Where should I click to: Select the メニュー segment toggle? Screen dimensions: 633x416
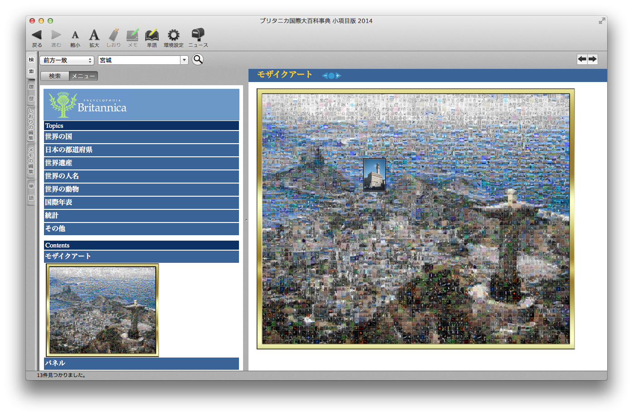(83, 76)
